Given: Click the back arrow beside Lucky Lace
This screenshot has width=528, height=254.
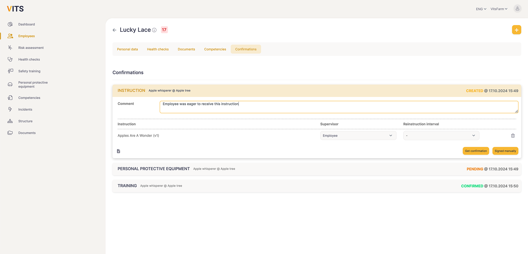Looking at the screenshot, I should (114, 30).
